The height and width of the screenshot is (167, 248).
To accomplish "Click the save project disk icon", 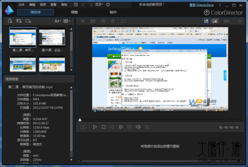I will click(x=76, y=5).
